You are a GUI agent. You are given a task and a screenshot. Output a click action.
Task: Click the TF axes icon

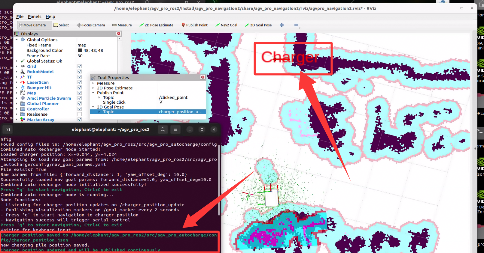click(23, 77)
